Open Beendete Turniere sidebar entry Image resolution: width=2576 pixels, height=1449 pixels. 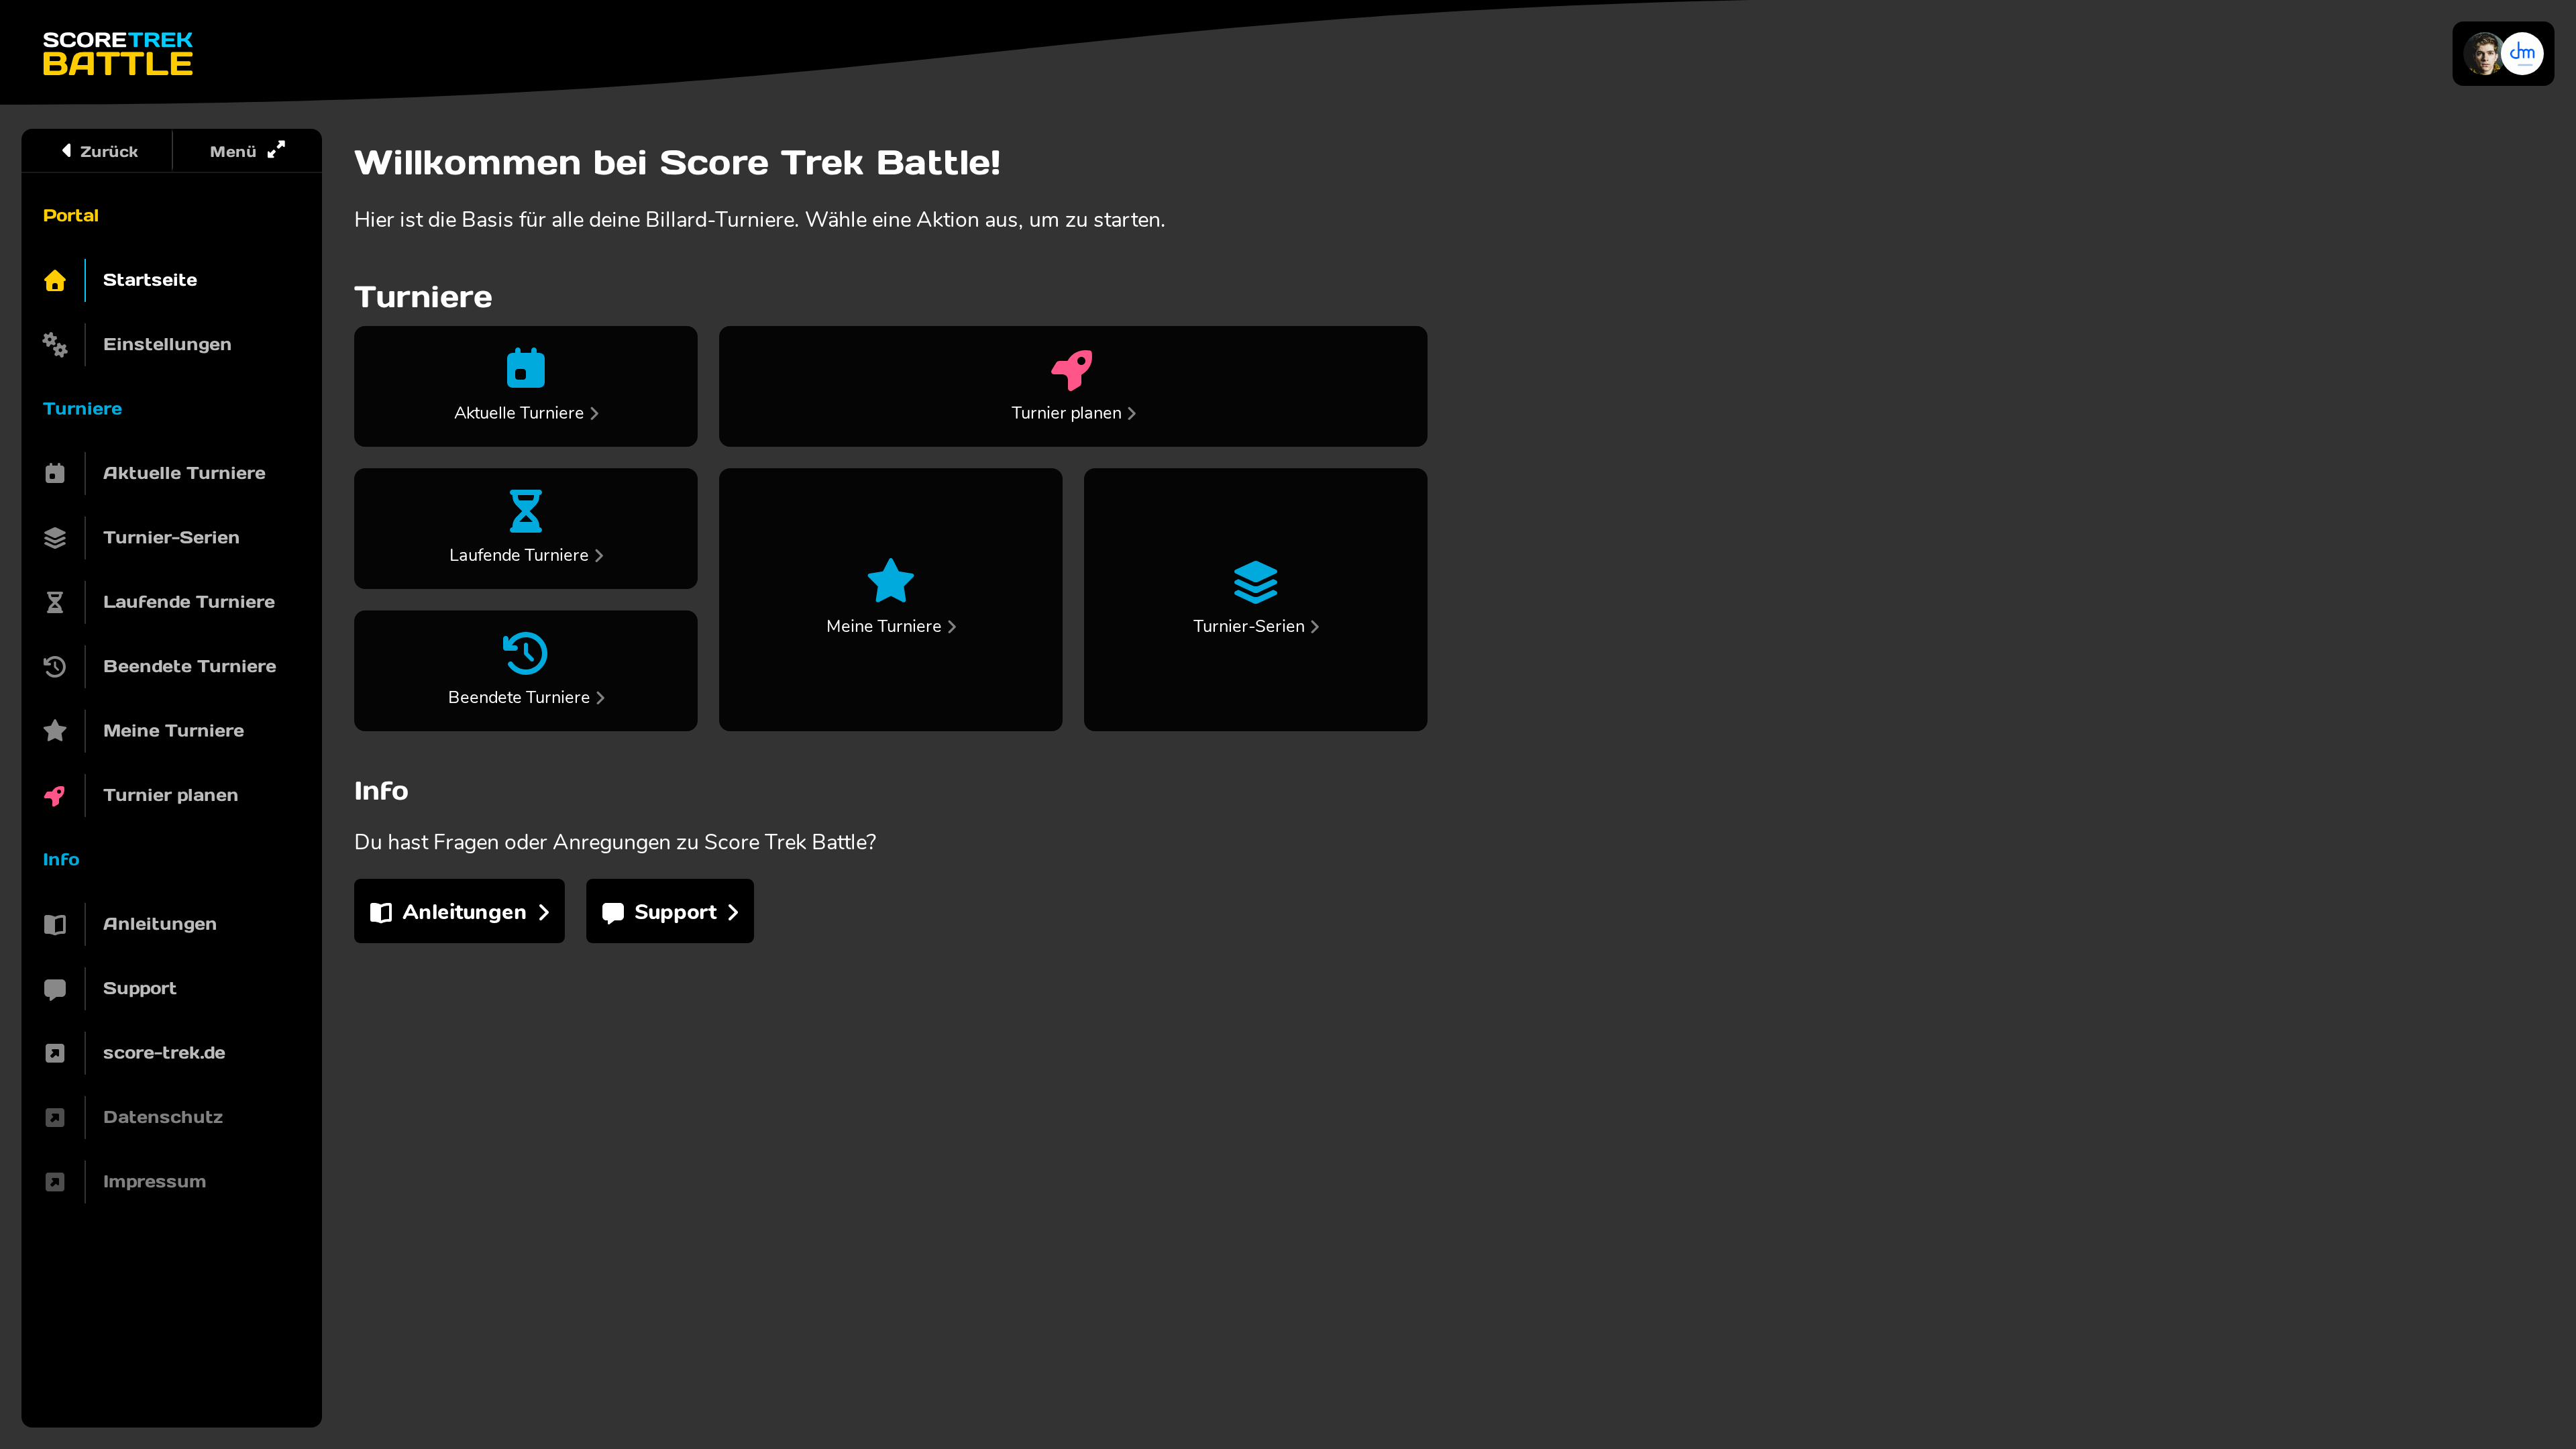click(189, 666)
